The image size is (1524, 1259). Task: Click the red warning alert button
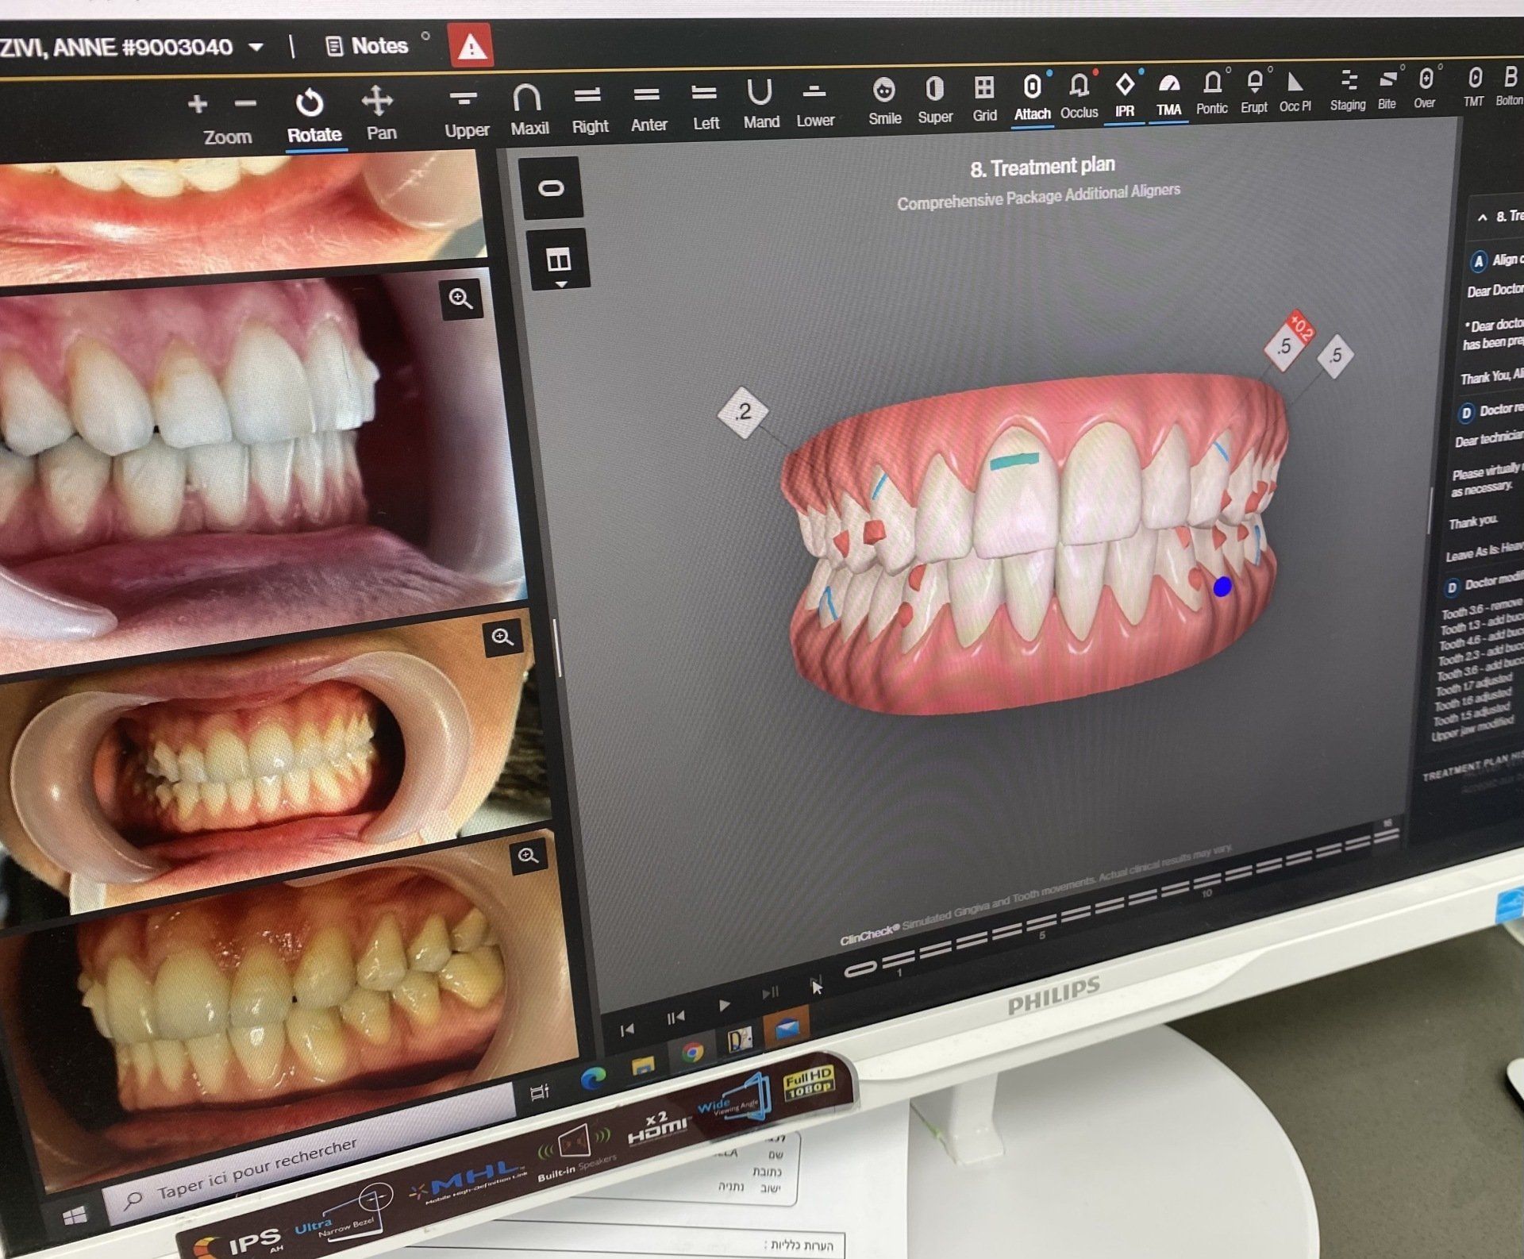(471, 46)
